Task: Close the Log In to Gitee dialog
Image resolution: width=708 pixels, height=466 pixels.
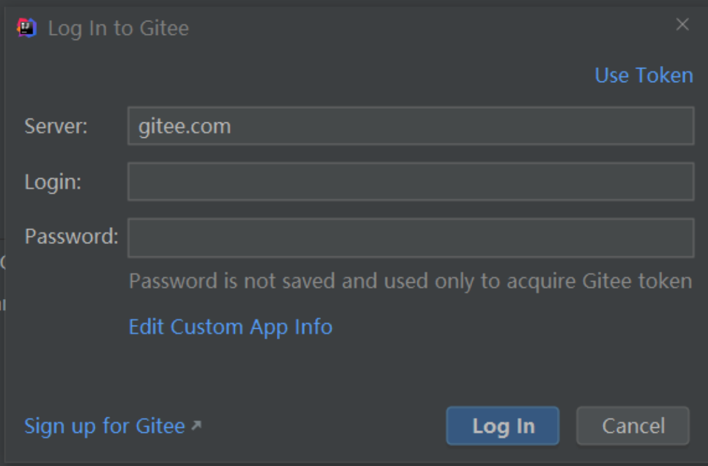Action: tap(682, 25)
